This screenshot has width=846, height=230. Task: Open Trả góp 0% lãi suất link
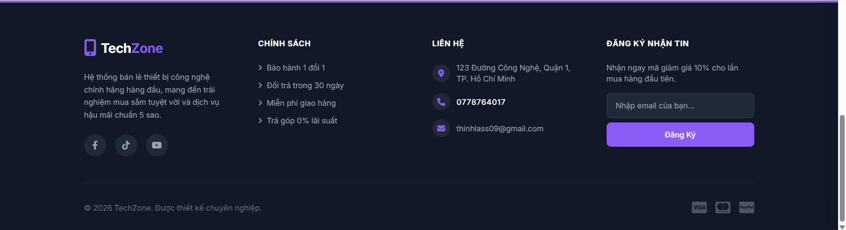302,121
